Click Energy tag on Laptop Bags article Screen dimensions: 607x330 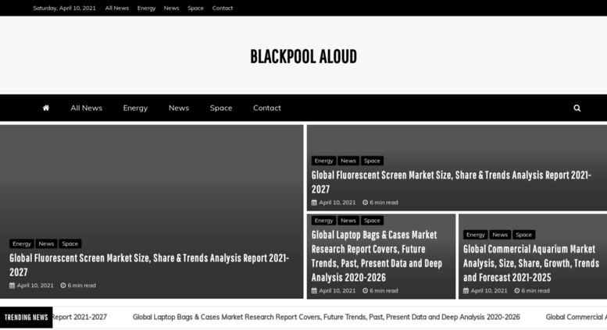coord(323,221)
